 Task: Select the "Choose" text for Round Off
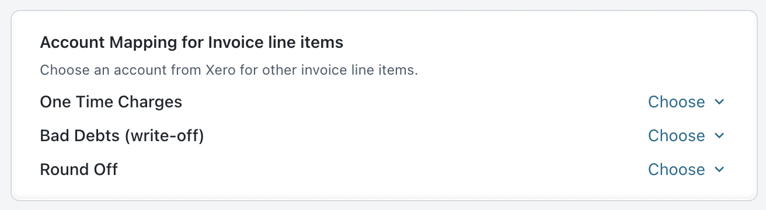coord(677,170)
